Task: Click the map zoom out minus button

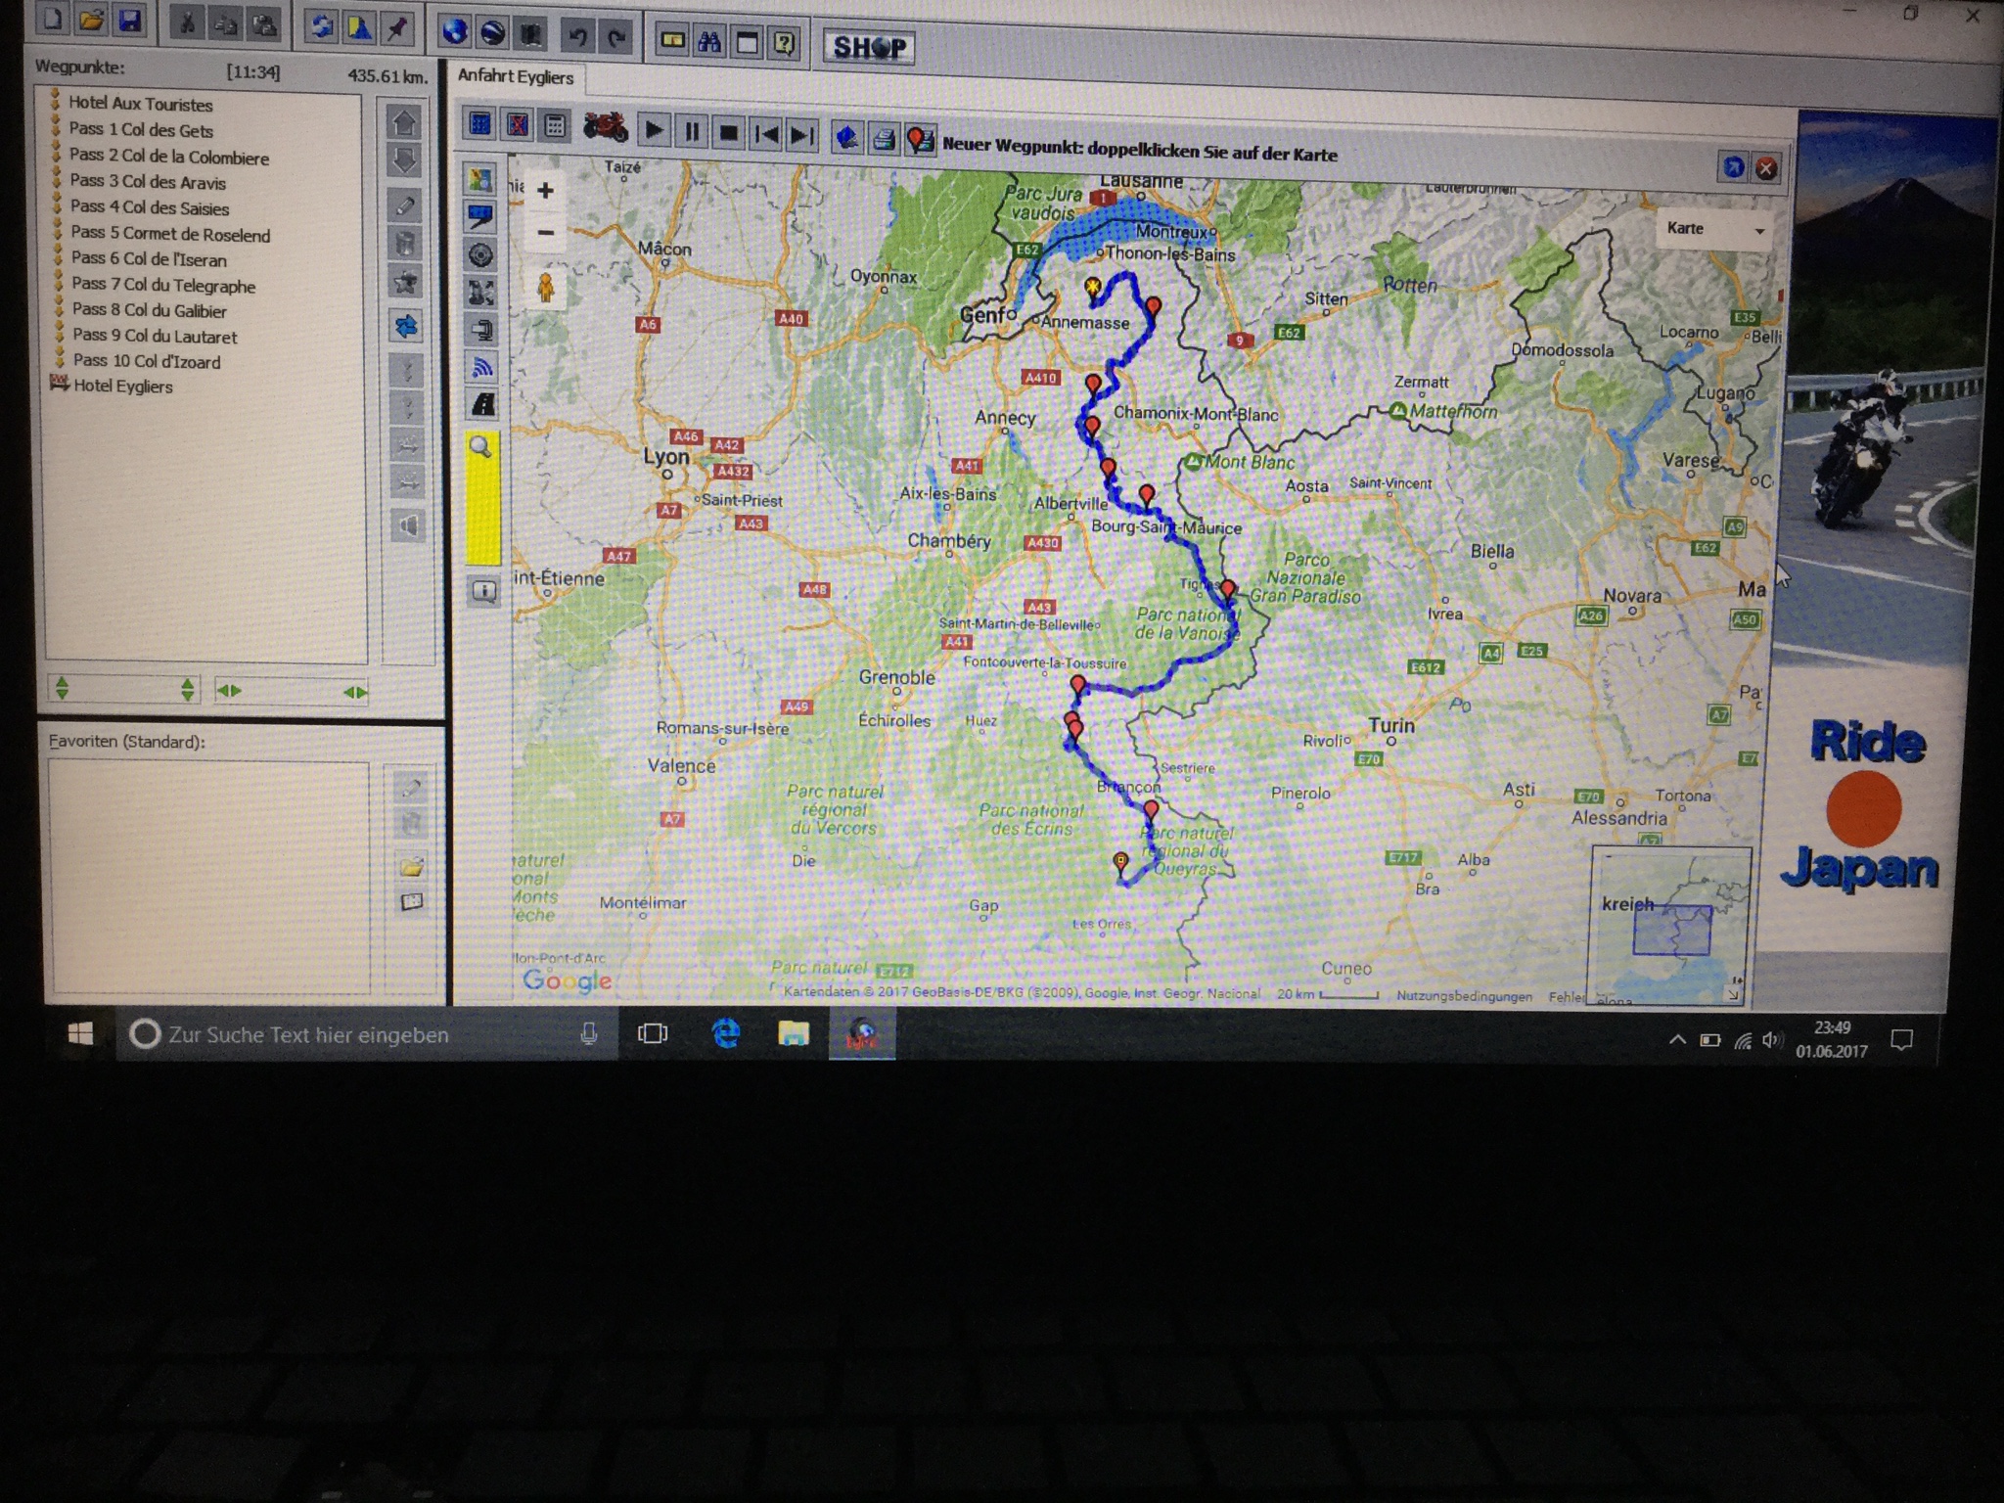Action: click(546, 233)
